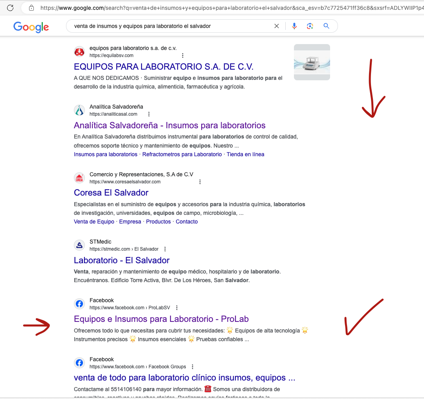
Task: Click the https://www.coresaelsalvador.com URL text
Action: [125, 182]
